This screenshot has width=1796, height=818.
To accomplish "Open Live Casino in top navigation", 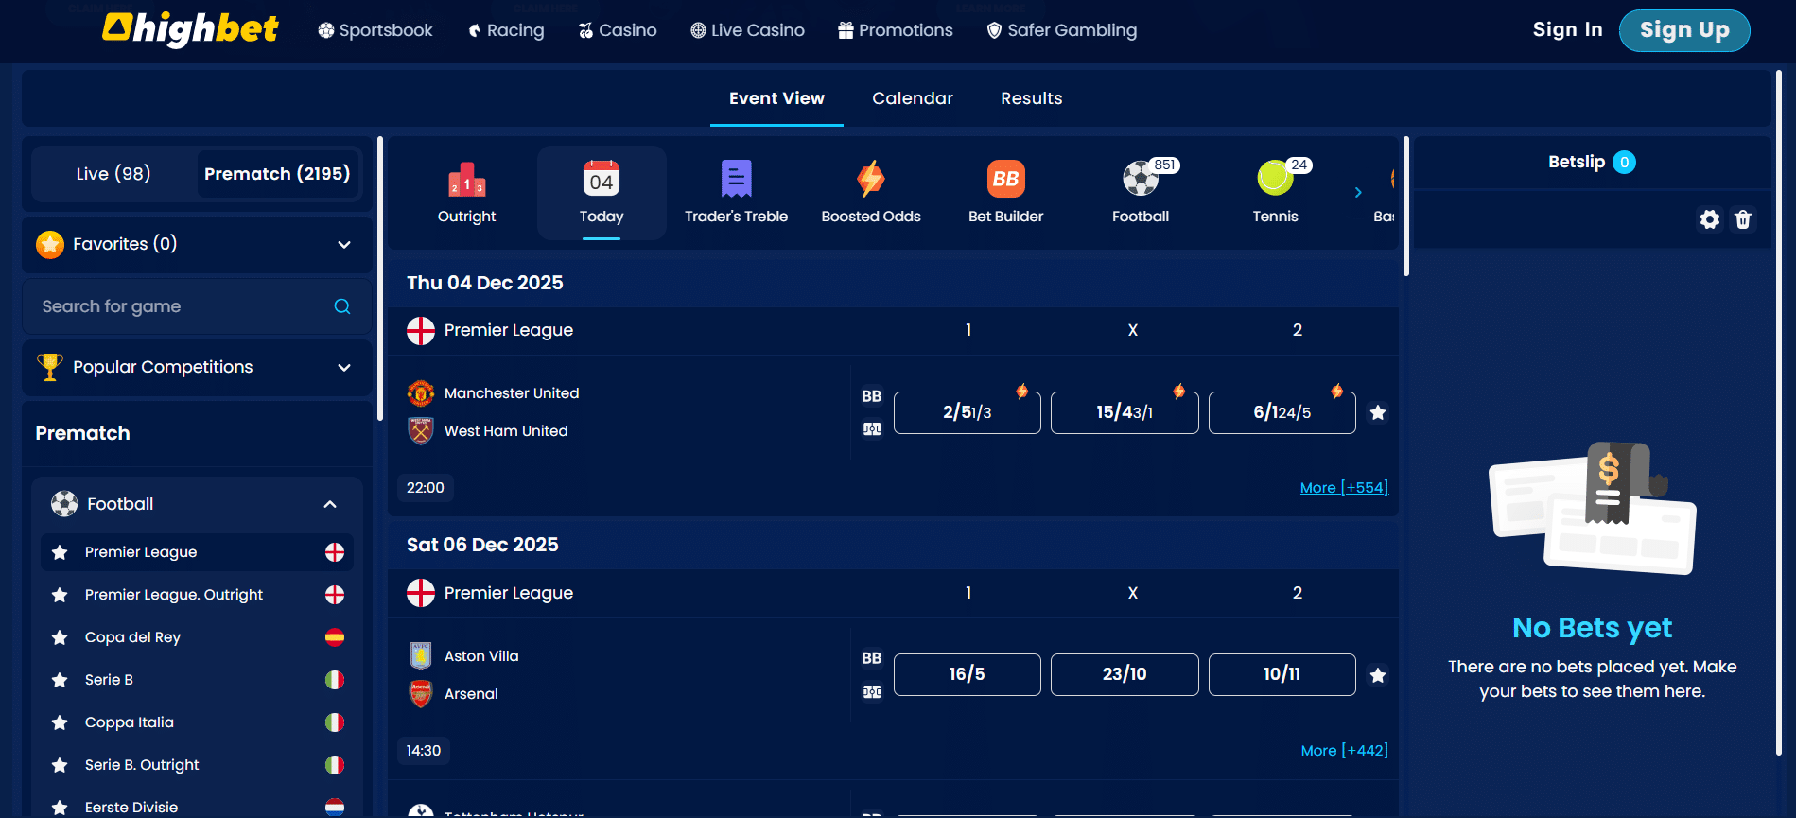I will pos(747,30).
